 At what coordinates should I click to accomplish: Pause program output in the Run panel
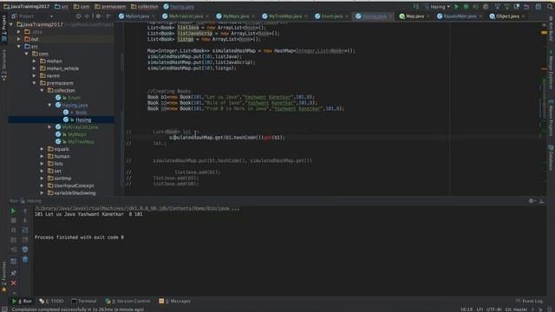pos(14,230)
